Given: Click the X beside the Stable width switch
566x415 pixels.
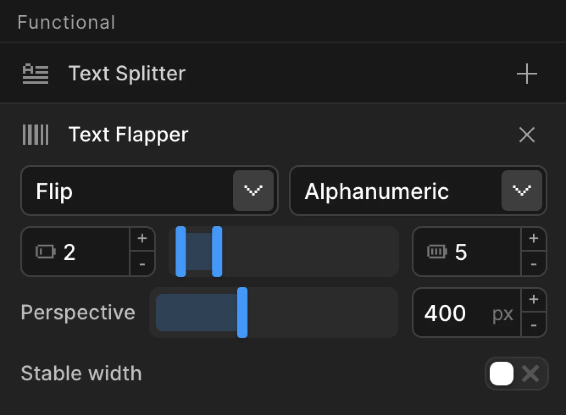Looking at the screenshot, I should pos(531,373).
